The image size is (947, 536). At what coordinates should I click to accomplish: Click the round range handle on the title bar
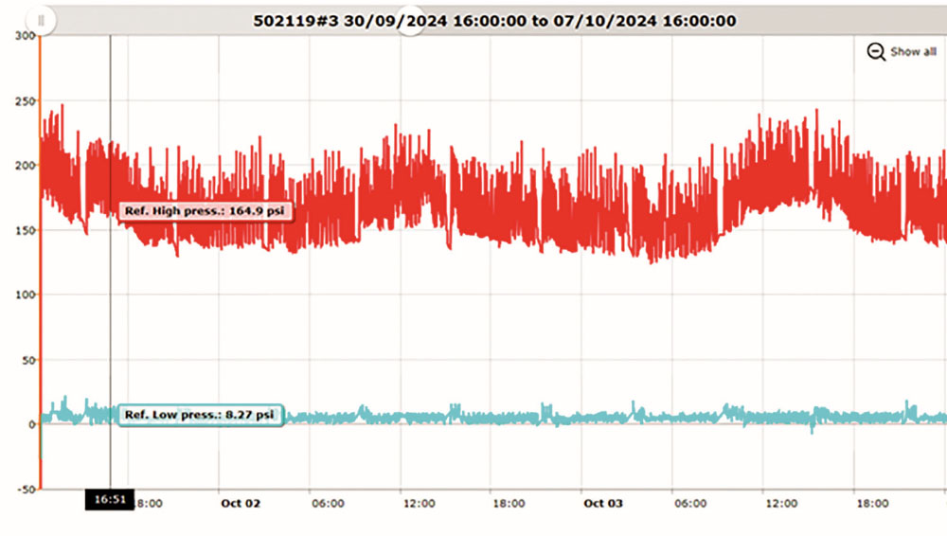(409, 21)
